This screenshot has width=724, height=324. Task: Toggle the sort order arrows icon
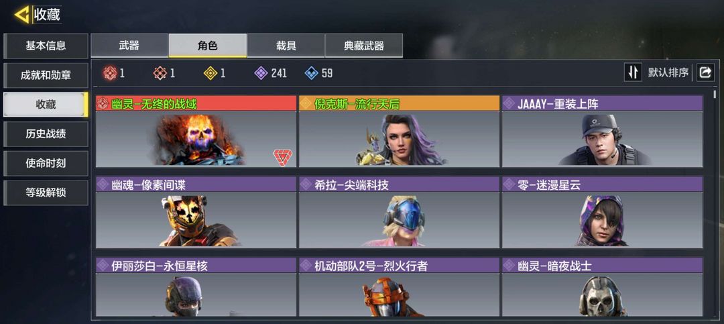click(x=633, y=72)
